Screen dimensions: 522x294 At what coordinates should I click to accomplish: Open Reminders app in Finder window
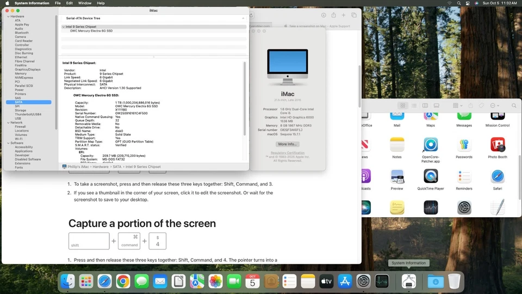pyautogui.click(x=464, y=176)
